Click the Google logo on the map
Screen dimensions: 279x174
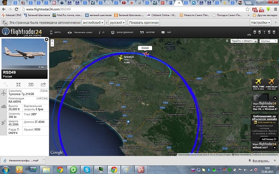click(x=57, y=153)
